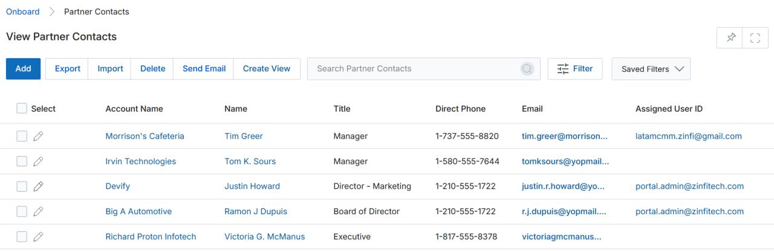Edit Devify row pencil icon
Screen dimensions: 774x251
click(38, 186)
